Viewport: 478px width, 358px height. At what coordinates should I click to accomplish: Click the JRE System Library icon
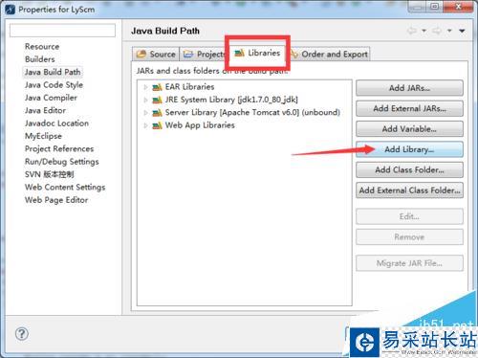157,100
